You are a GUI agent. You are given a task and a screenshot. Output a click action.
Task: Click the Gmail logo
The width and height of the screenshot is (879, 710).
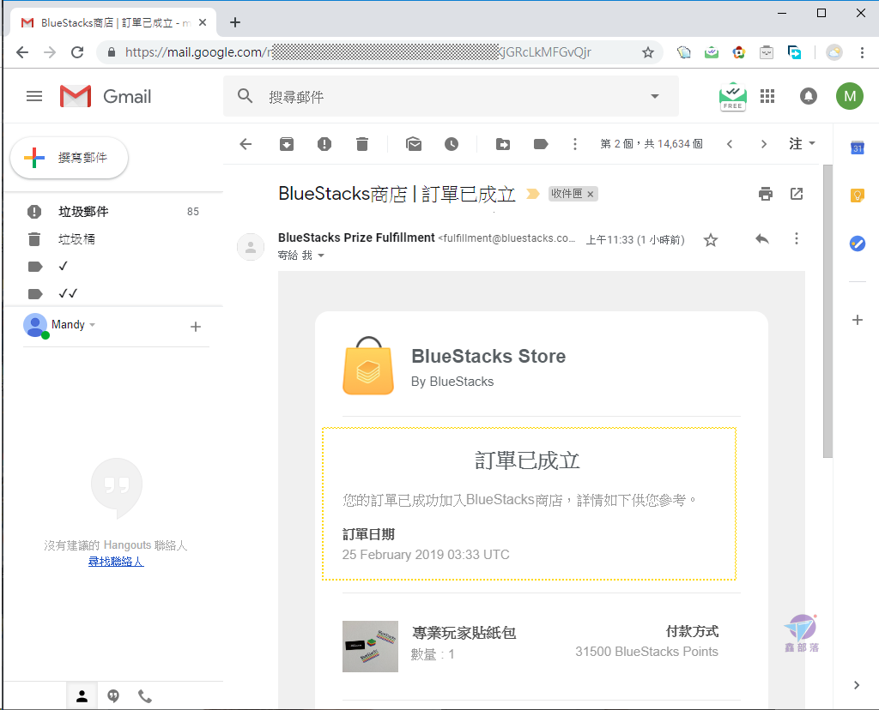[x=106, y=96]
